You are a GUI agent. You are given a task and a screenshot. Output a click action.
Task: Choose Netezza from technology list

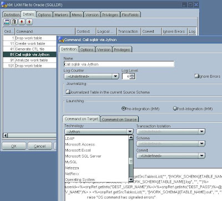pos(97,168)
